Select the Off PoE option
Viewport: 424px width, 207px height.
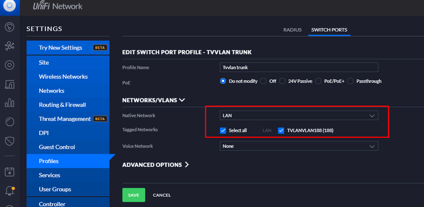[x=263, y=81]
